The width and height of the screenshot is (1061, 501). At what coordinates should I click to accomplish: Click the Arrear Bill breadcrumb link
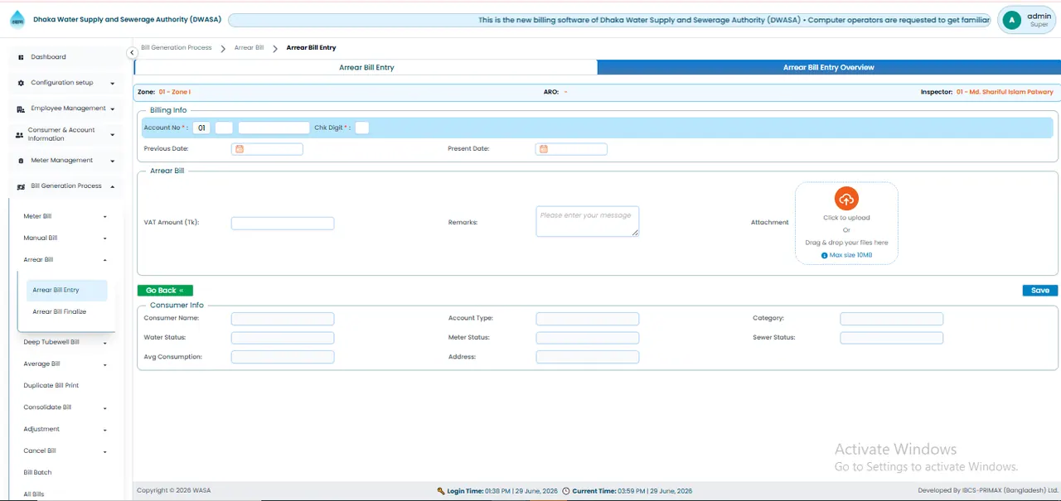(x=249, y=48)
